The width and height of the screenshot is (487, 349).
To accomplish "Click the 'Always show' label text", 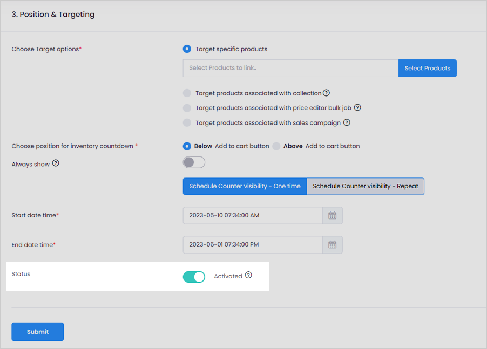I will click(x=30, y=164).
